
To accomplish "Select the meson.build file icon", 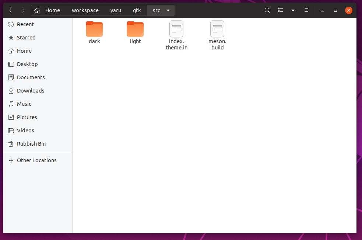I will 217,29.
